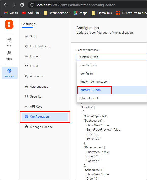147x180 pixels.
Task: Click the browser forward arrow
Action: tap(14, 5)
